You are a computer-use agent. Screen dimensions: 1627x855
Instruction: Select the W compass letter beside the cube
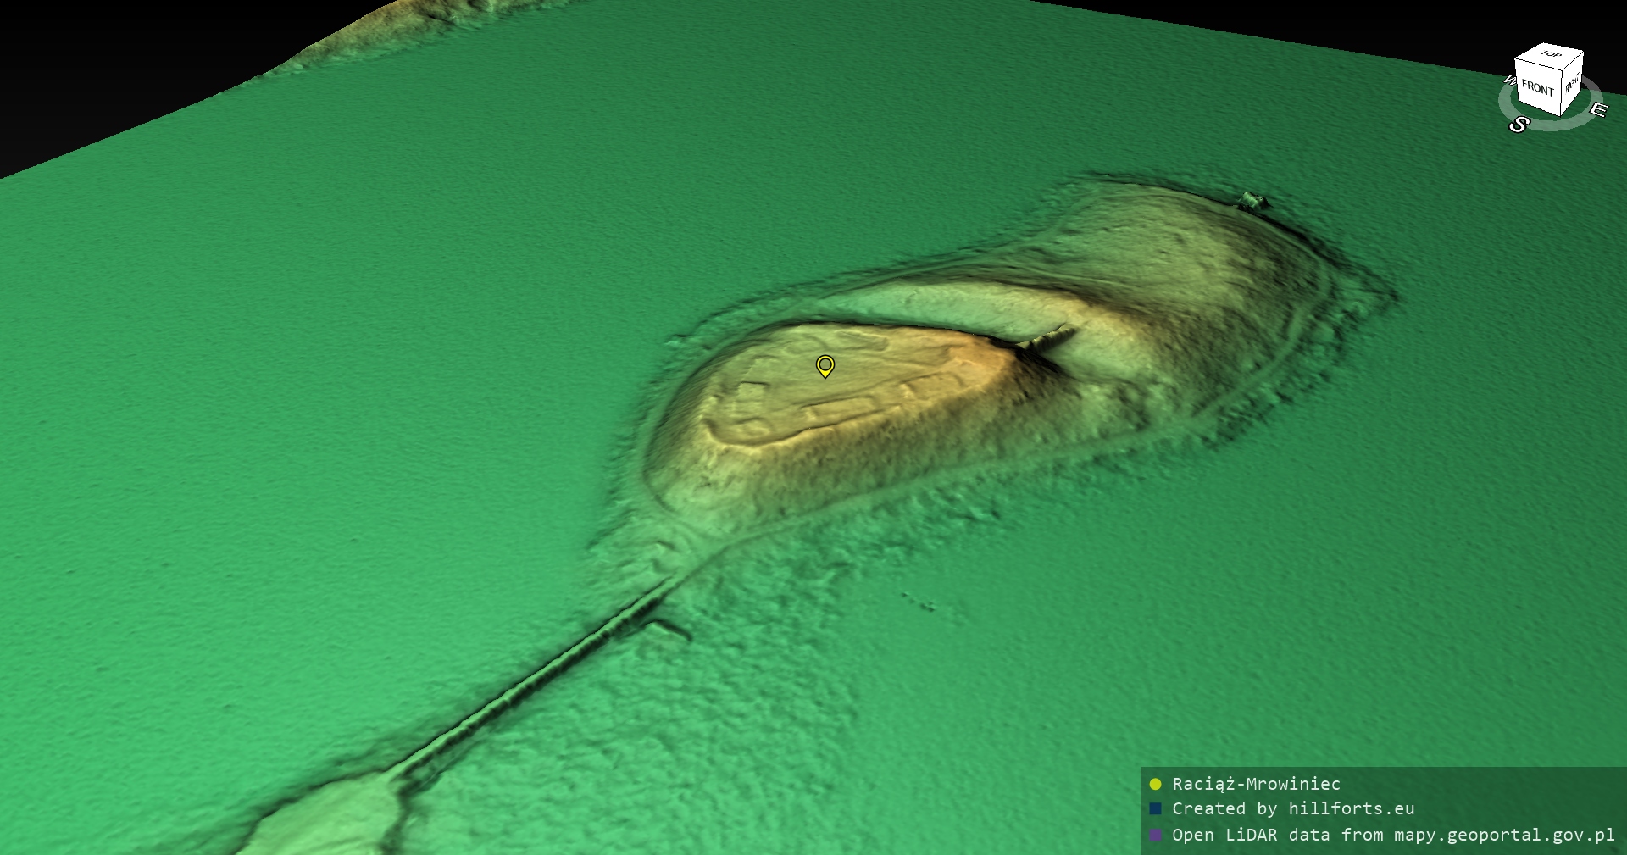coord(1509,81)
